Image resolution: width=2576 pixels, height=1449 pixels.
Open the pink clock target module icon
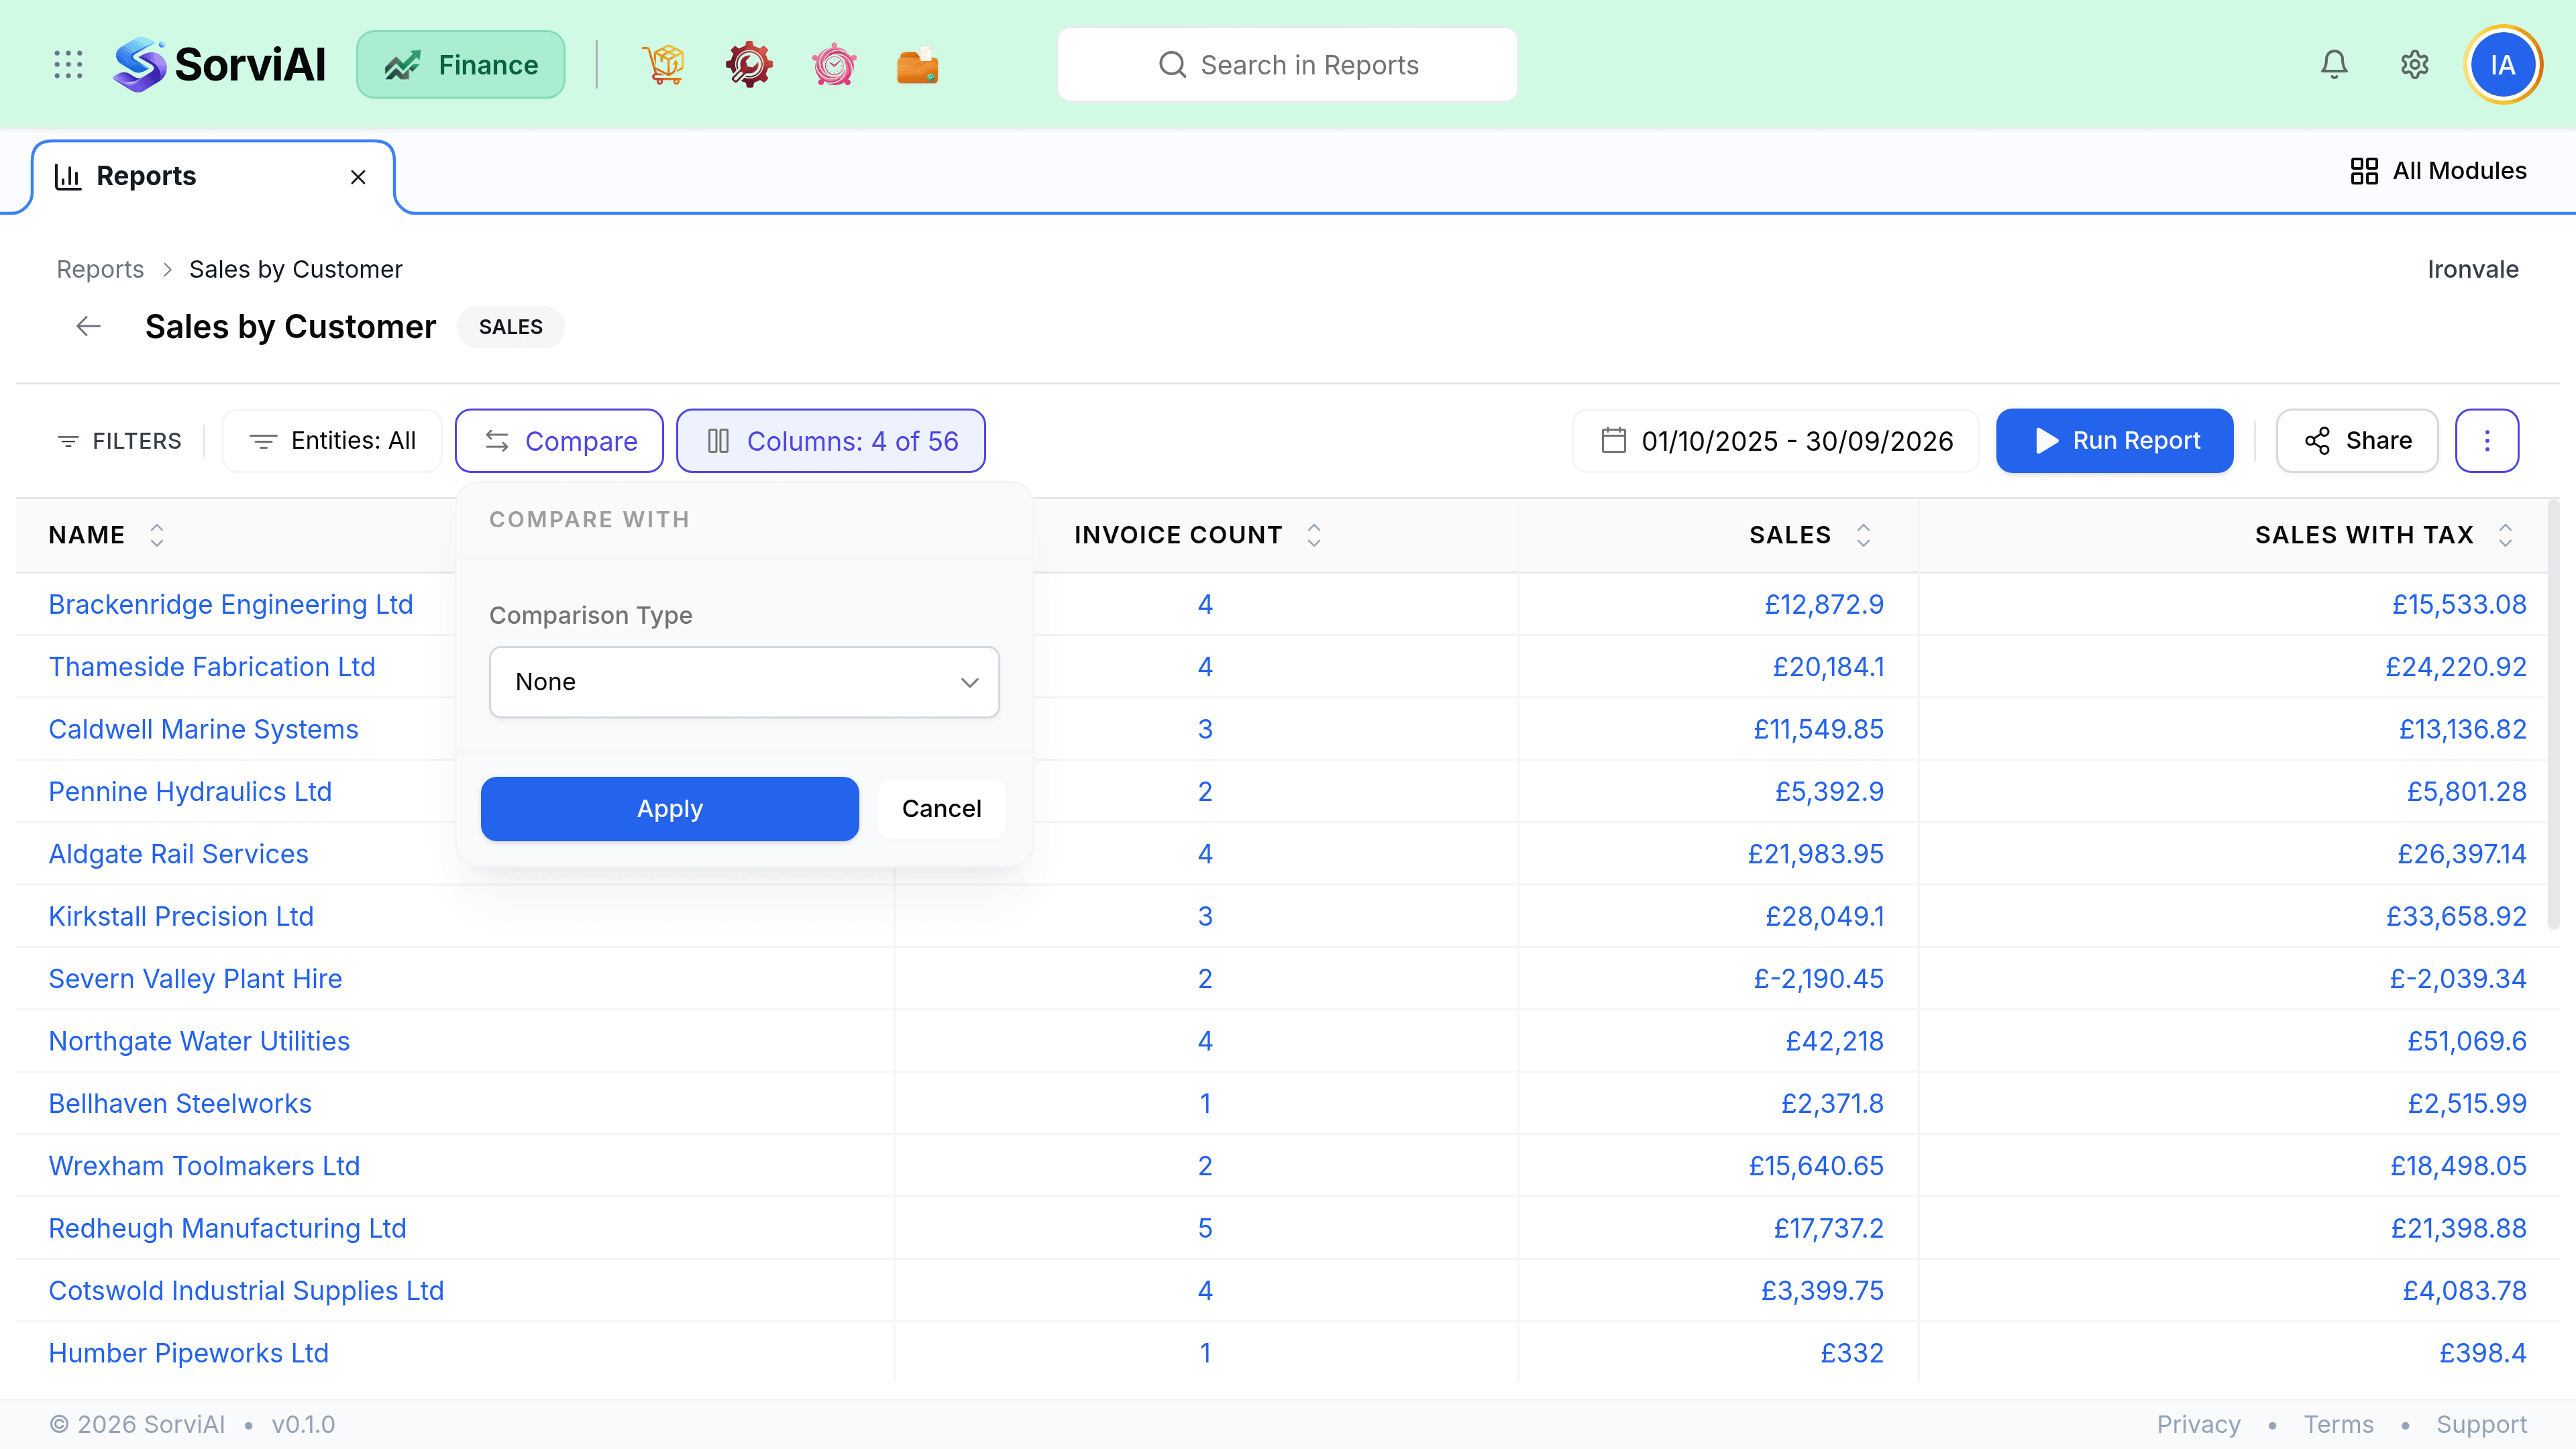[834, 65]
